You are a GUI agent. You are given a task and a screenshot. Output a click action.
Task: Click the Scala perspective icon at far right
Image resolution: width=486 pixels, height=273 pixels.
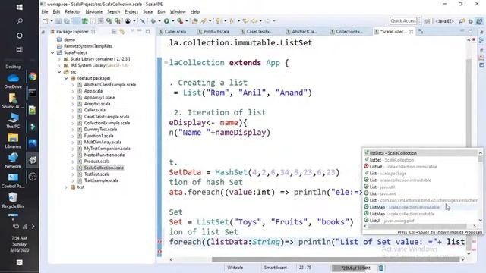479,21
